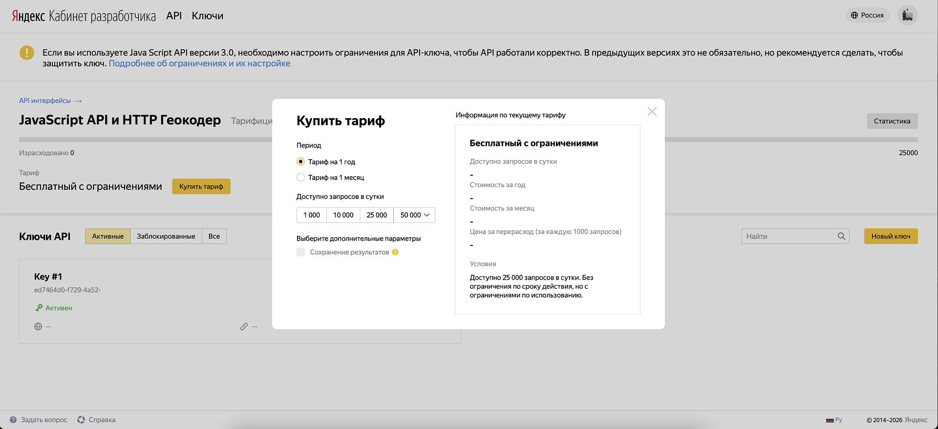Focus the Найти search field
Viewport: 938px width, 429px height.
coord(795,236)
